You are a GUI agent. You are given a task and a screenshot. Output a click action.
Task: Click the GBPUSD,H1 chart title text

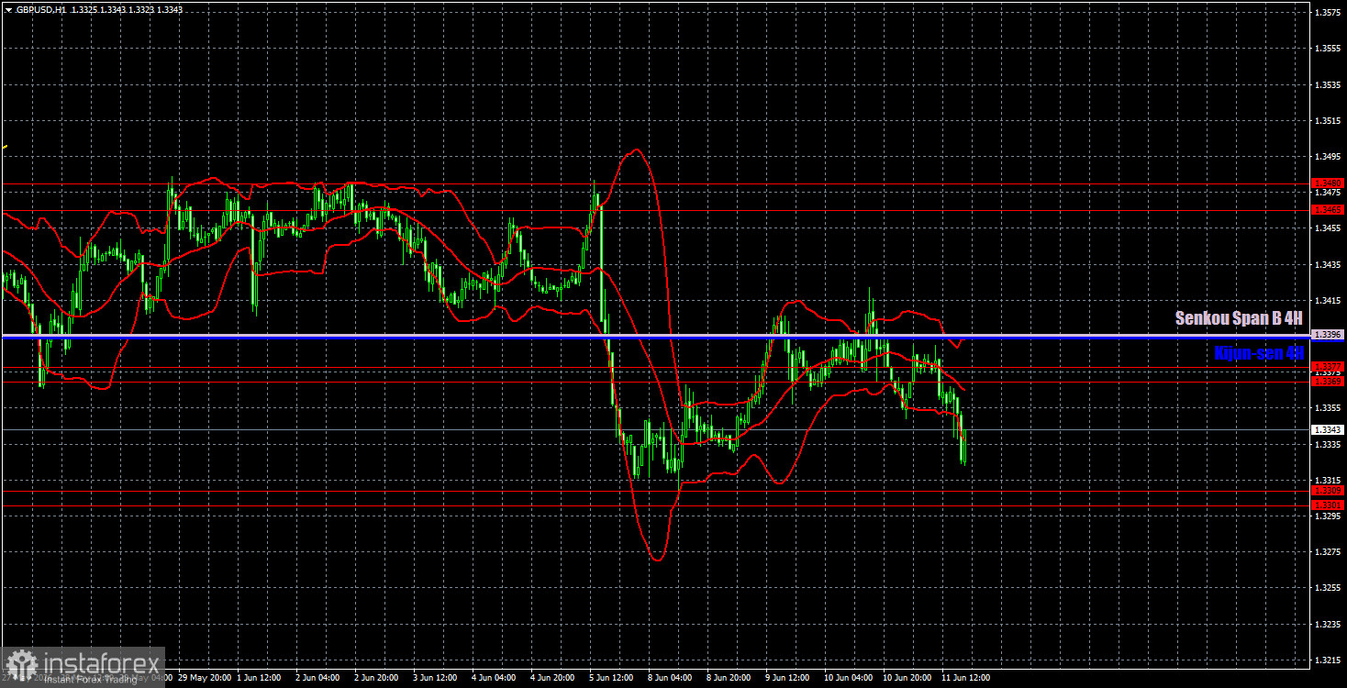(40, 9)
